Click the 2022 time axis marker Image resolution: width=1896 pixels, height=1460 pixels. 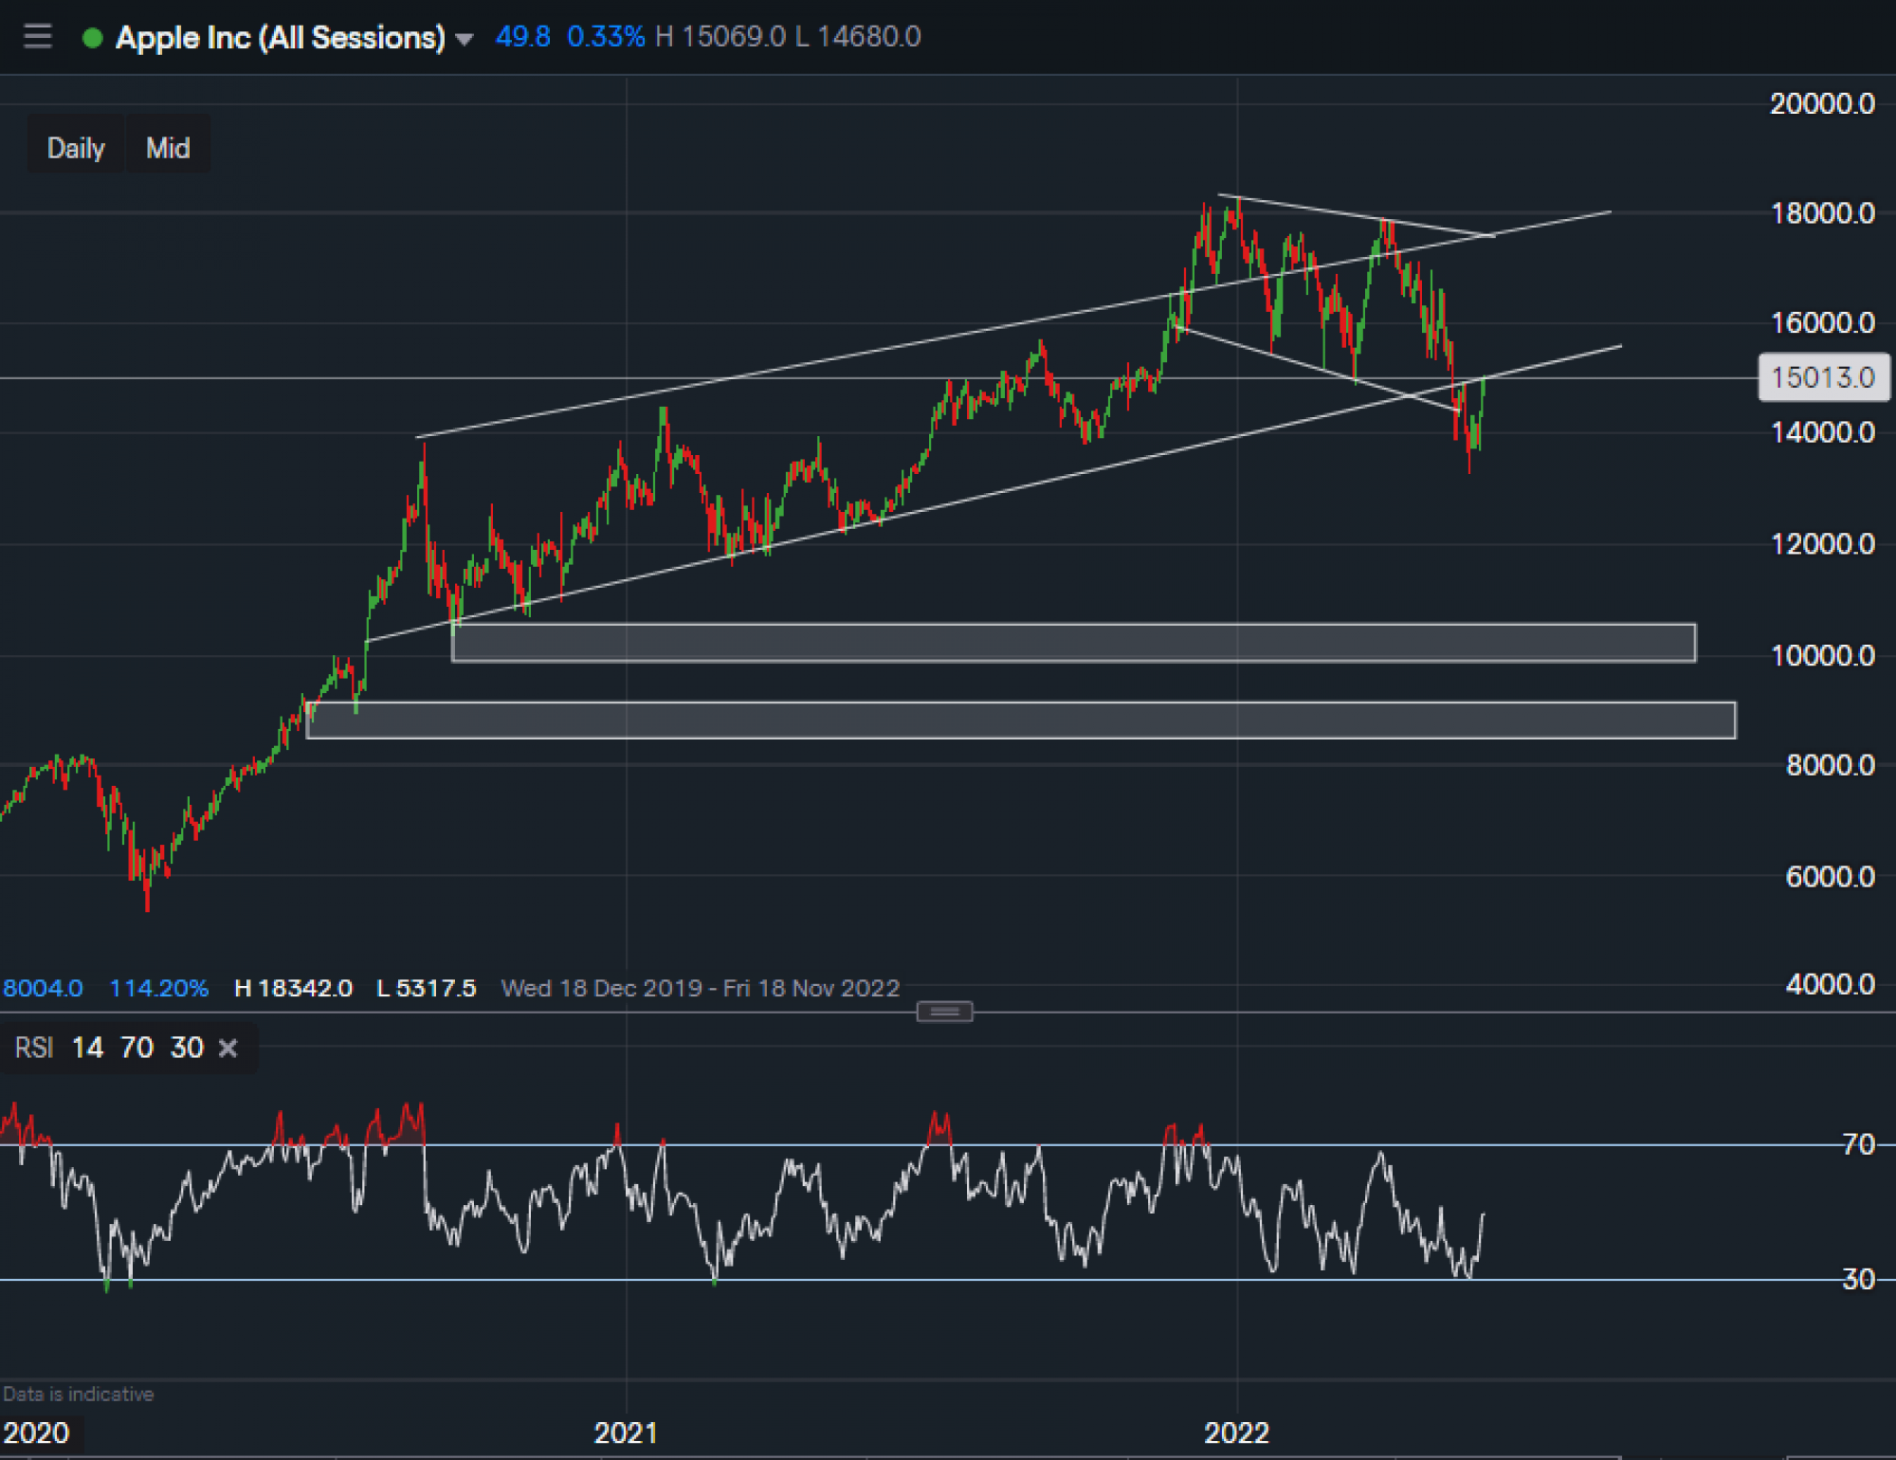1236,1432
